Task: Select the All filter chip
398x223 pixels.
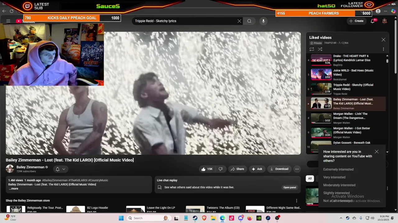Action: (x=310, y=178)
